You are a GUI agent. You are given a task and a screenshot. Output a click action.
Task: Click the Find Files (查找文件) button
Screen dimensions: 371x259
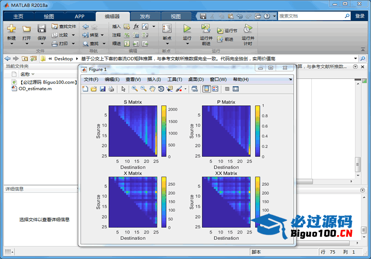(x=64, y=26)
